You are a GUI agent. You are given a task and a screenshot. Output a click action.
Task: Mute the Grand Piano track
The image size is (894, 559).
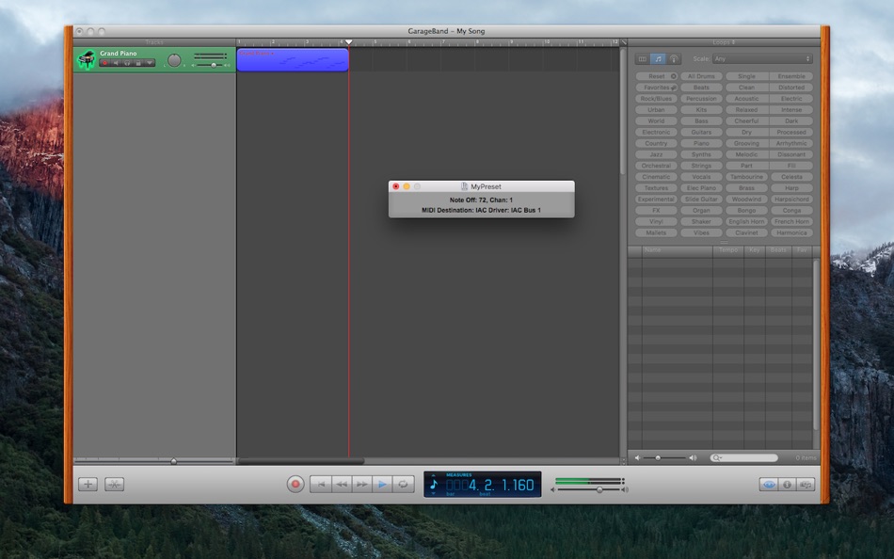click(116, 63)
